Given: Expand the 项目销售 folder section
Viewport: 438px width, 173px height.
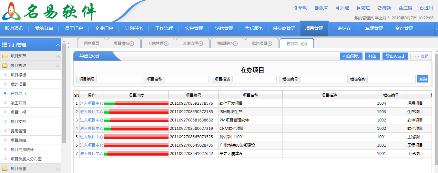Looking at the screenshot, I should click(58, 169).
